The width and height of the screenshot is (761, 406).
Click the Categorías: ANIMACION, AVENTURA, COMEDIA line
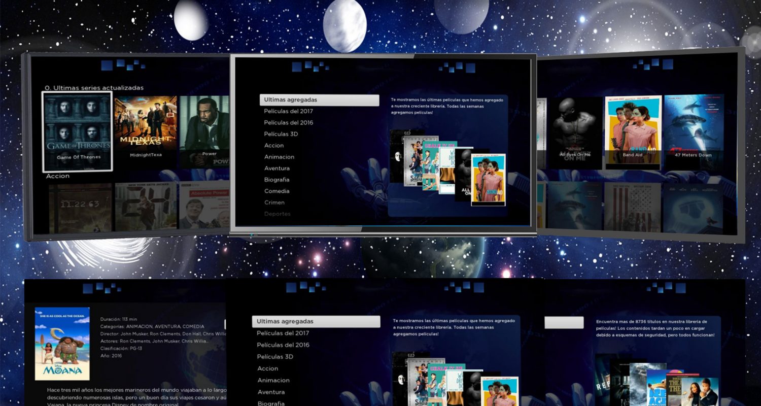coord(152,326)
